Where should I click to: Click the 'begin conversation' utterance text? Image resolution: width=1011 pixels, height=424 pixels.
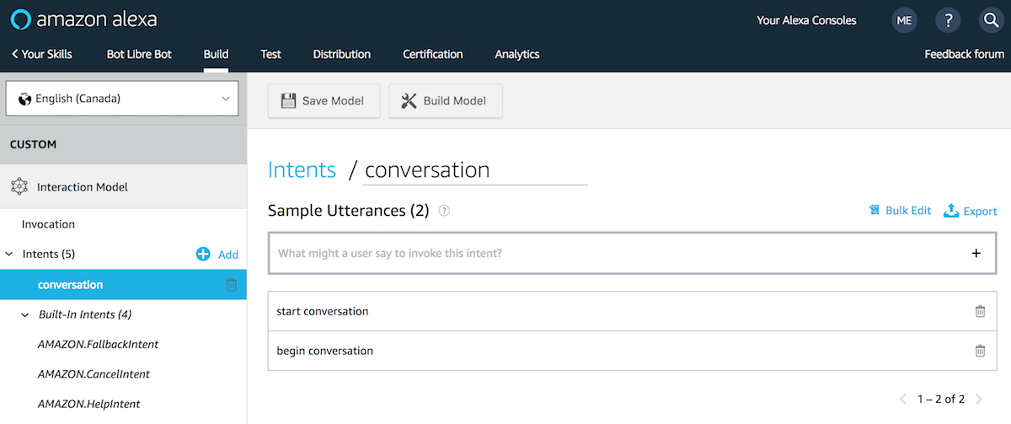[324, 351]
